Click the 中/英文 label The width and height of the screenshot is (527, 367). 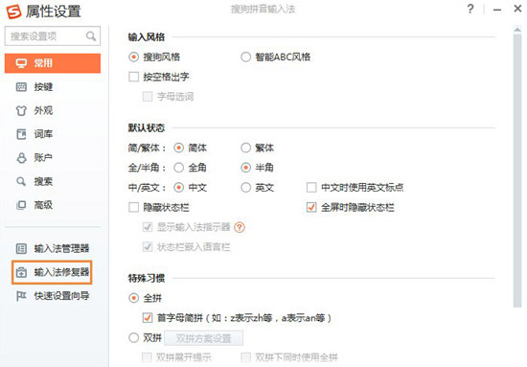coord(147,188)
